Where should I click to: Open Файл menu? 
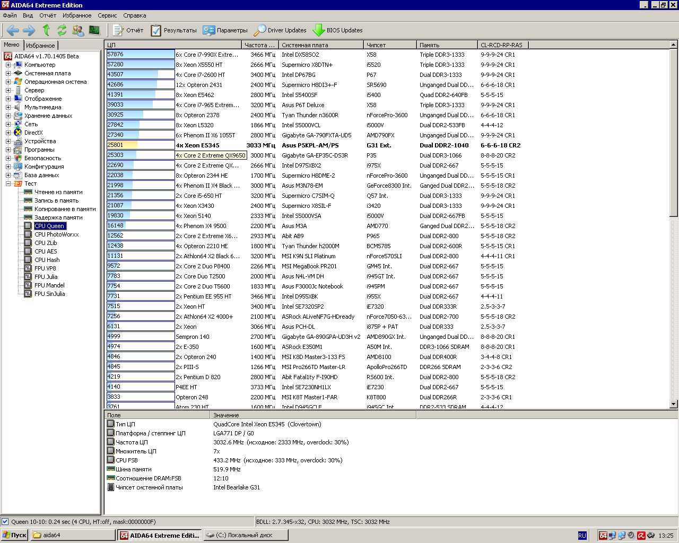[10, 15]
